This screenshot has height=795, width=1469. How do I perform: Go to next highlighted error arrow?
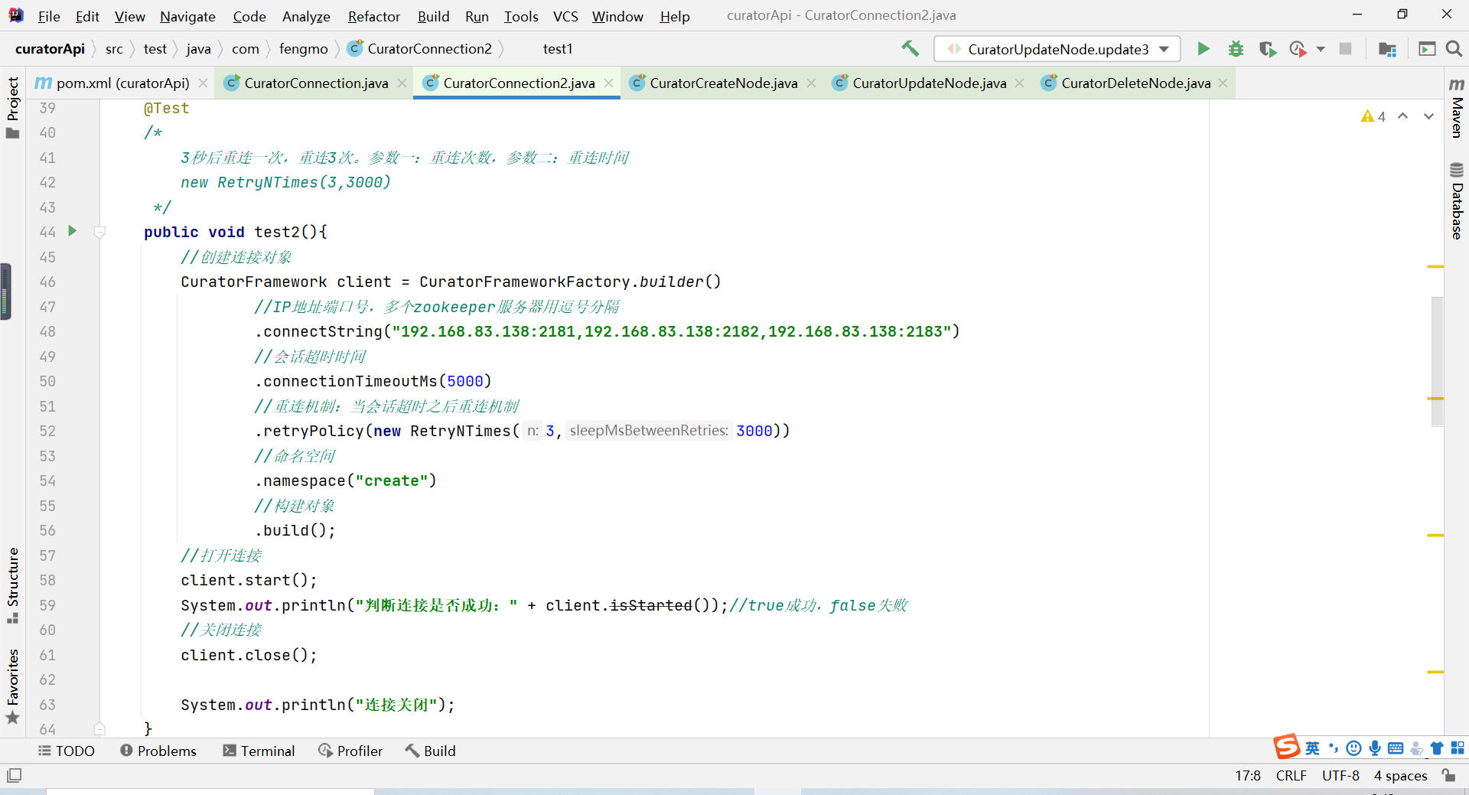point(1428,116)
